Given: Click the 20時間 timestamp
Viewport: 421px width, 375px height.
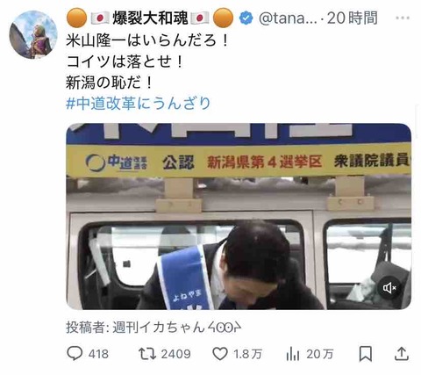Looking at the screenshot, I should (x=353, y=18).
